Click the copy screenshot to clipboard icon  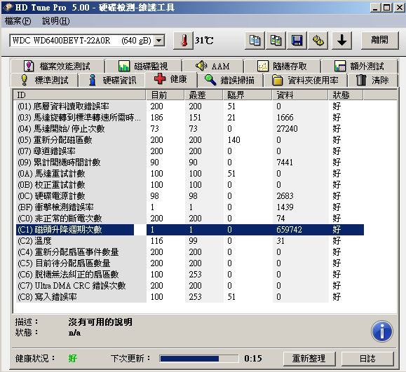276,41
